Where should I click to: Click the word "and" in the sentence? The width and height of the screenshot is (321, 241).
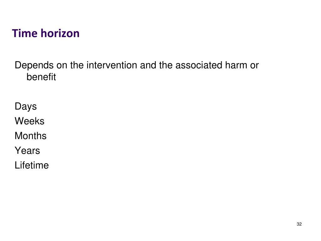(x=148, y=65)
